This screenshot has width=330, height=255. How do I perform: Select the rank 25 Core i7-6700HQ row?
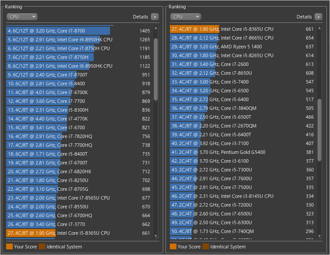[x=78, y=215]
